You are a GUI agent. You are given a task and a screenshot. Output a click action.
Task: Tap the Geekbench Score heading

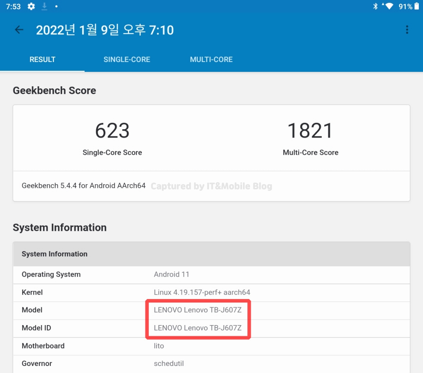click(55, 90)
